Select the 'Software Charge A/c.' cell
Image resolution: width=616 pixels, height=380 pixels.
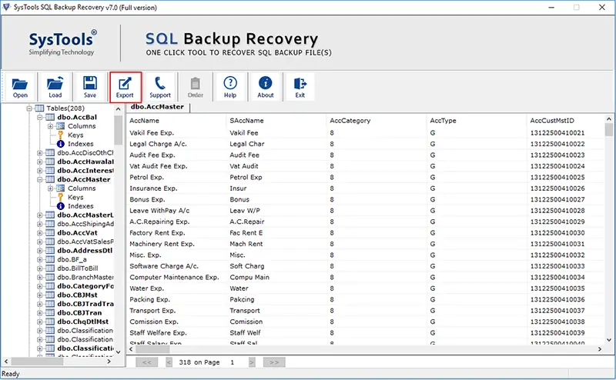click(x=176, y=266)
